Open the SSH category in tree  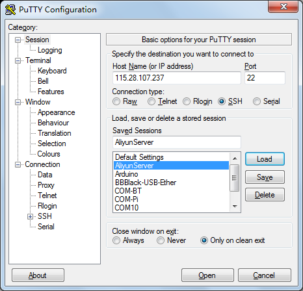45,216
